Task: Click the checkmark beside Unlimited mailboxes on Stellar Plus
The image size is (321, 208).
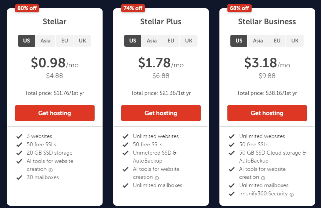Action: pyautogui.click(x=125, y=185)
